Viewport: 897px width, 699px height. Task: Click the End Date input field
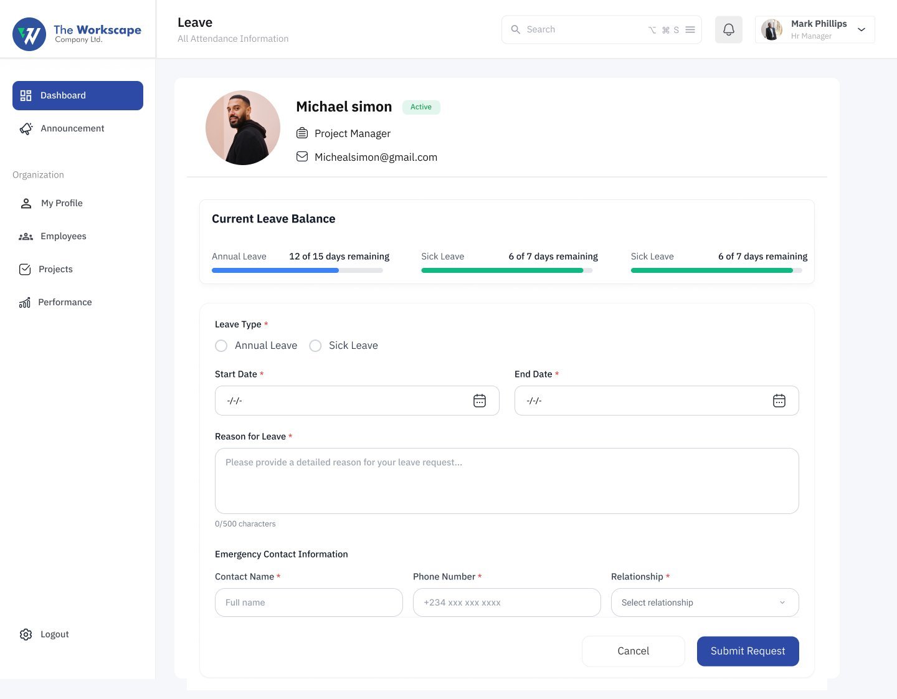tap(657, 401)
